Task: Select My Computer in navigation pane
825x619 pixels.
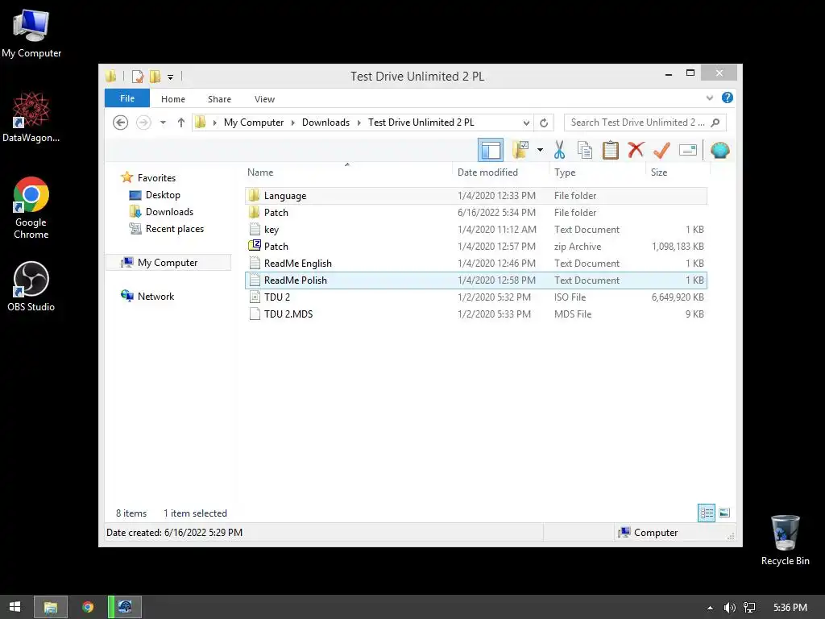Action: point(168,262)
